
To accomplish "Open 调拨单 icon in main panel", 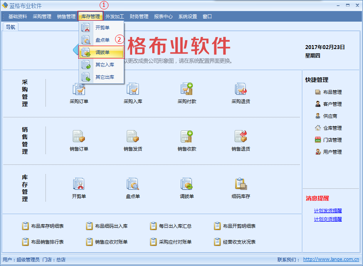I will pyautogui.click(x=187, y=184).
